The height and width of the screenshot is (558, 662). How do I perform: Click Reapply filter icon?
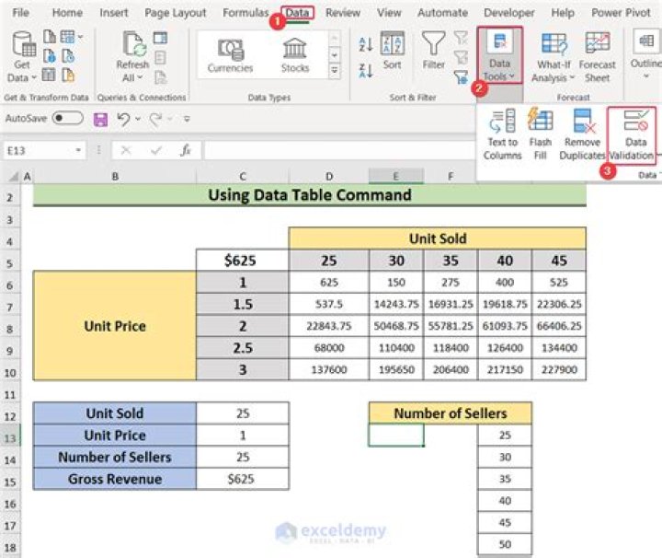pyautogui.click(x=461, y=57)
